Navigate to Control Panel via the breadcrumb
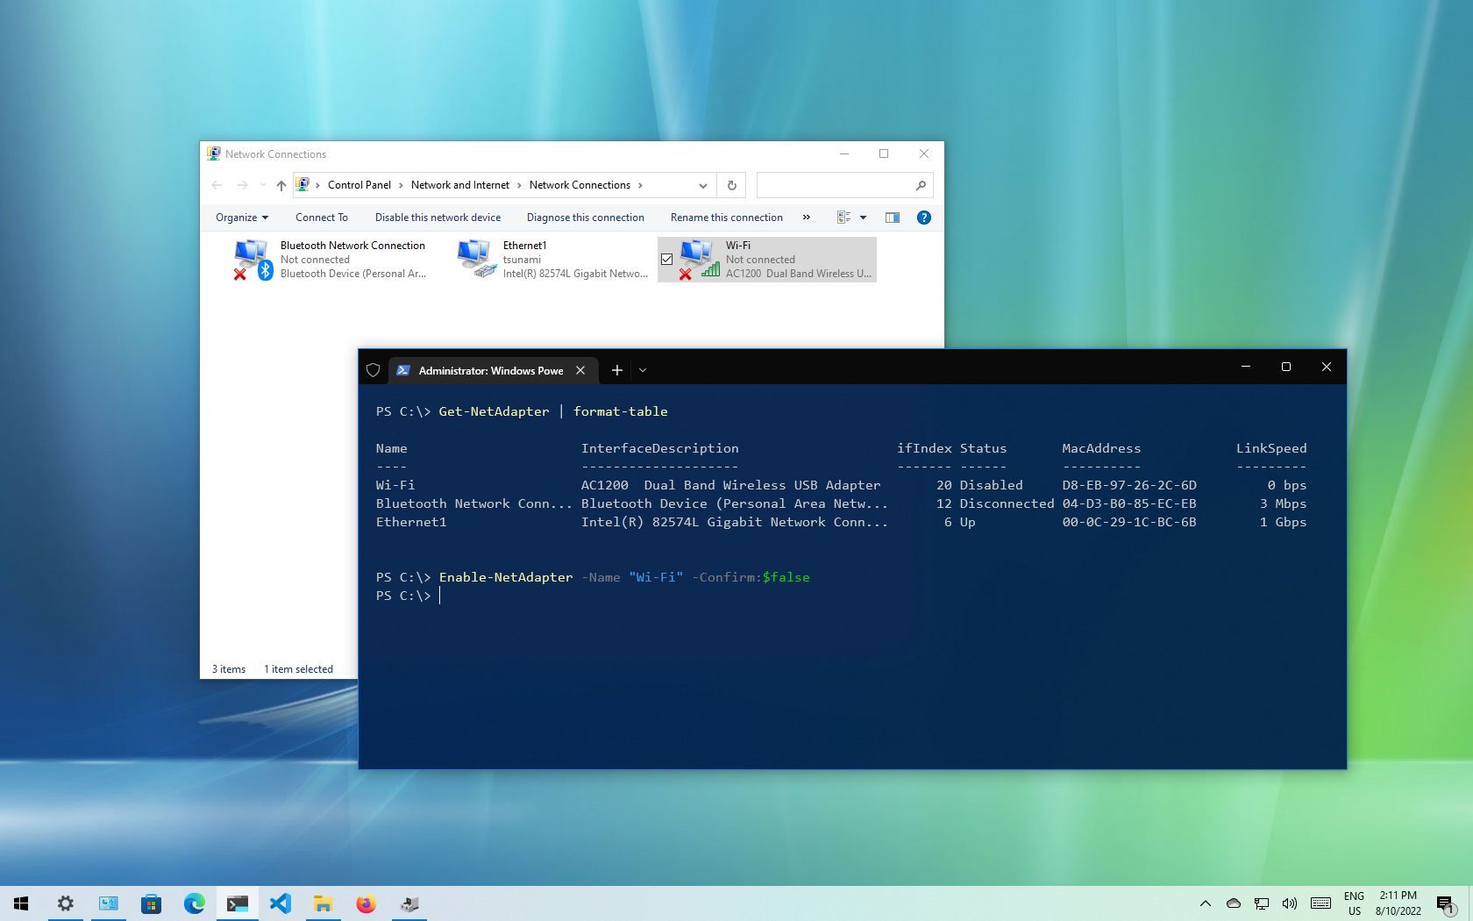The image size is (1473, 921). pyautogui.click(x=359, y=185)
